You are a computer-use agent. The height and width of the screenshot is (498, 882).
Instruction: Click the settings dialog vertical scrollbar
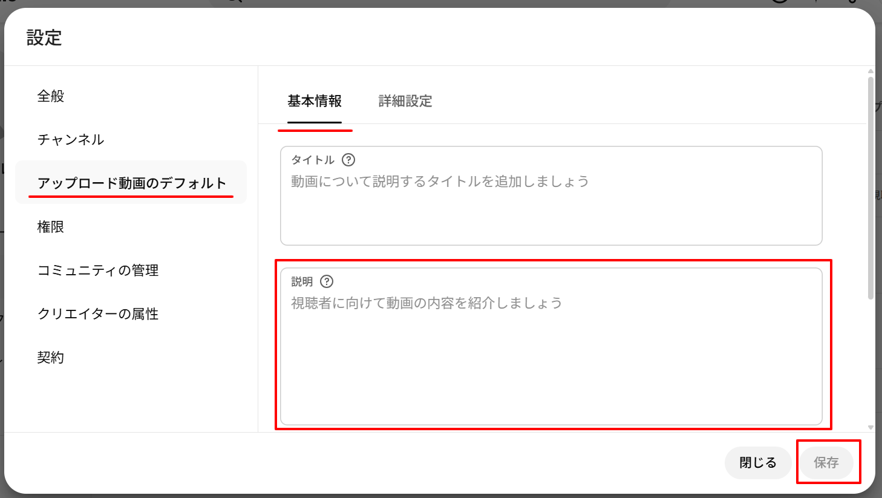point(871,188)
